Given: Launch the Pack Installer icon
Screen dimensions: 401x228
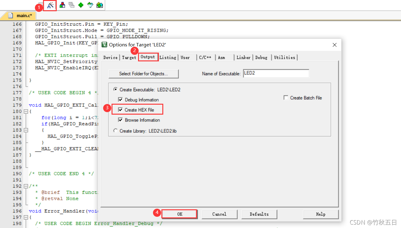Looking at the screenshot, I should (100, 5).
